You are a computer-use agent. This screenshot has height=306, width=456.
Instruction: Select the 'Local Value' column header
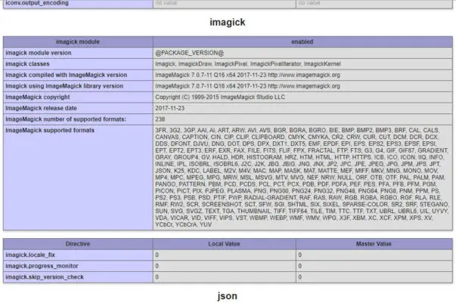pyautogui.click(x=225, y=244)
